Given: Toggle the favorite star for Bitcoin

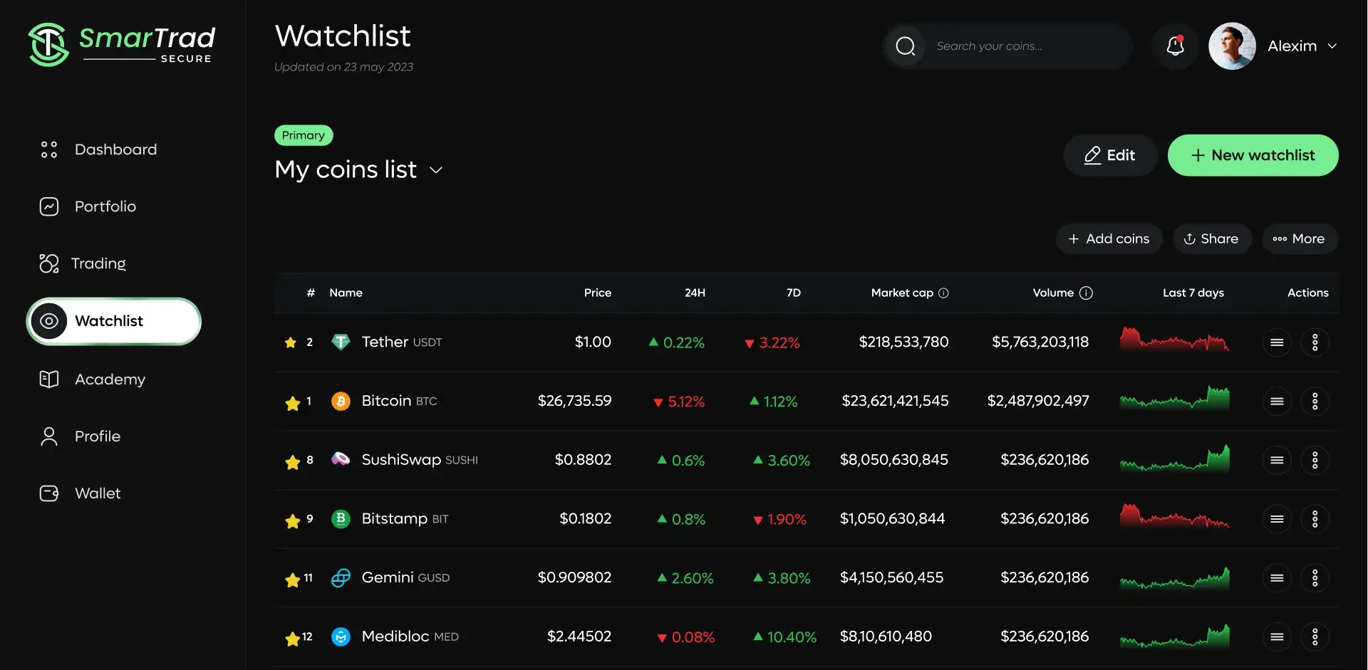Looking at the screenshot, I should click(292, 404).
